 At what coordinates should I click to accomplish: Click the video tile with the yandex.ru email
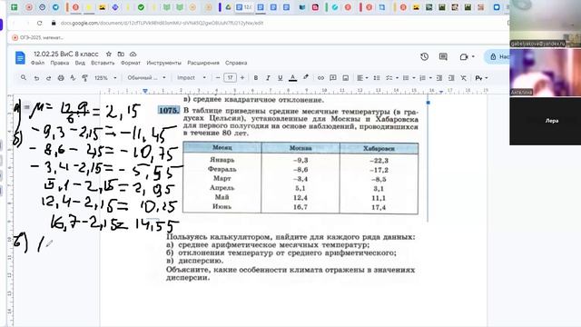545,24
